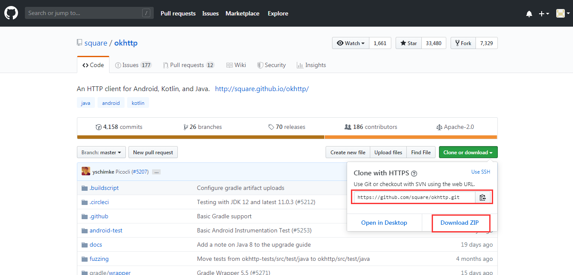573x275 pixels.
Task: View the 4,158 commits
Action: click(x=119, y=127)
